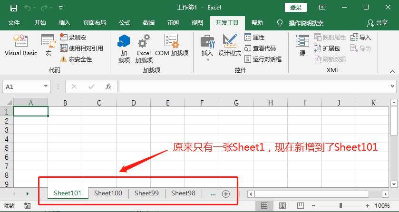Switch to sheet tab Sheet100
The width and height of the screenshot is (399, 212).
[108, 193]
